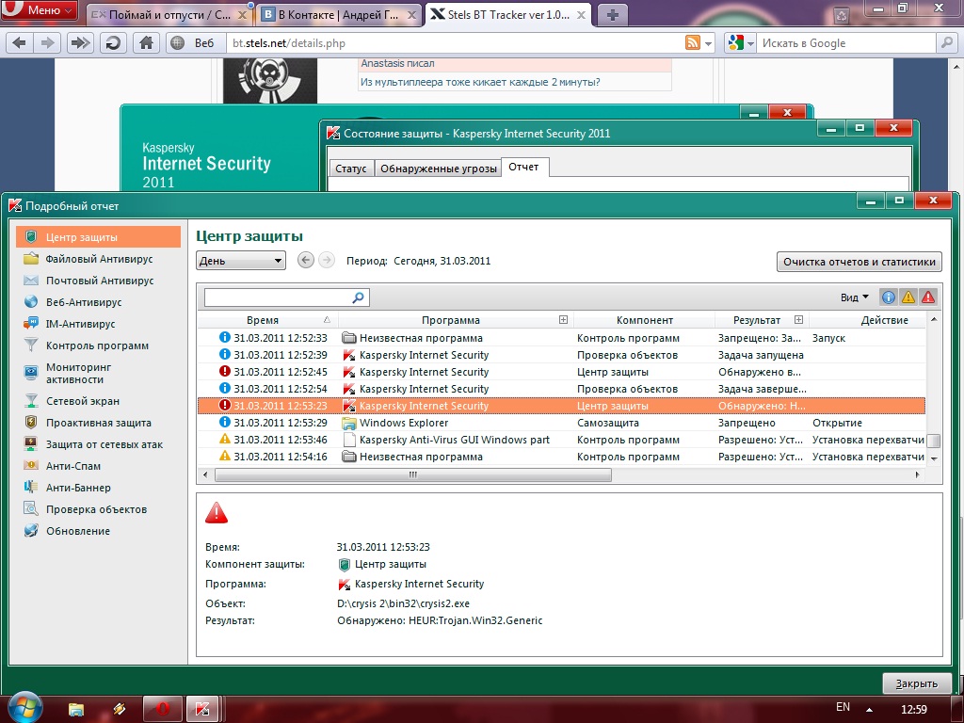This screenshot has width=964, height=723.
Task: Click the Анти-Спам icon
Action: 31,465
